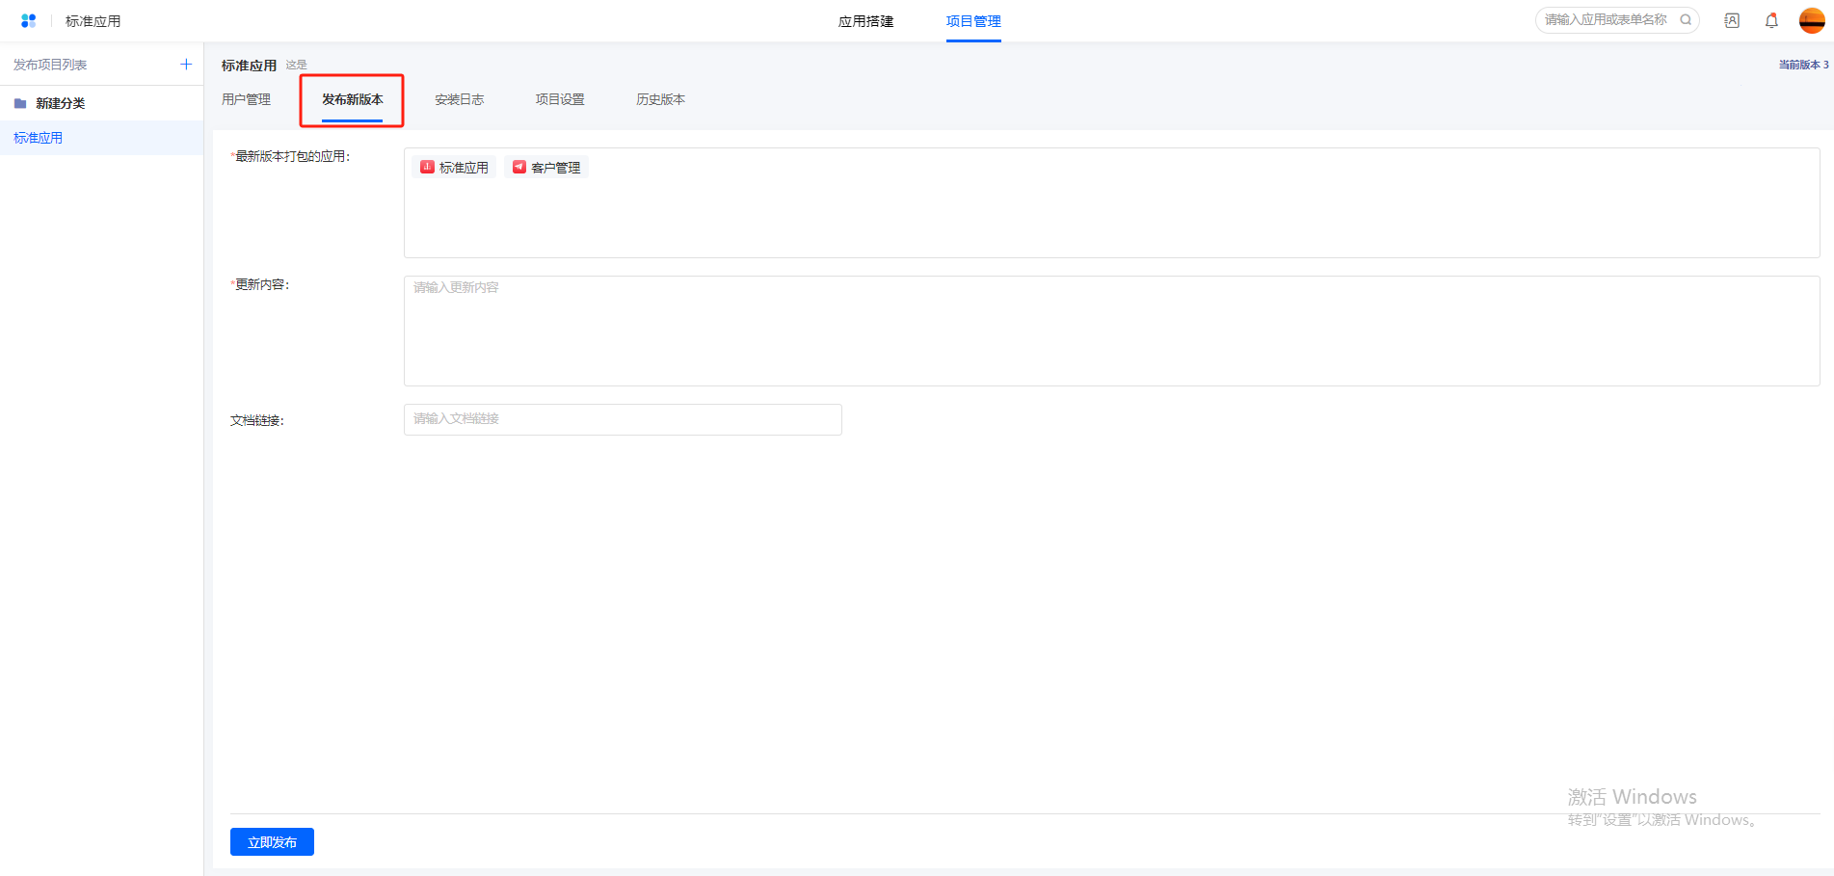Viewport: 1834px width, 876px height.
Task: Click the red 客户管理 app tag icon
Action: coord(519,167)
